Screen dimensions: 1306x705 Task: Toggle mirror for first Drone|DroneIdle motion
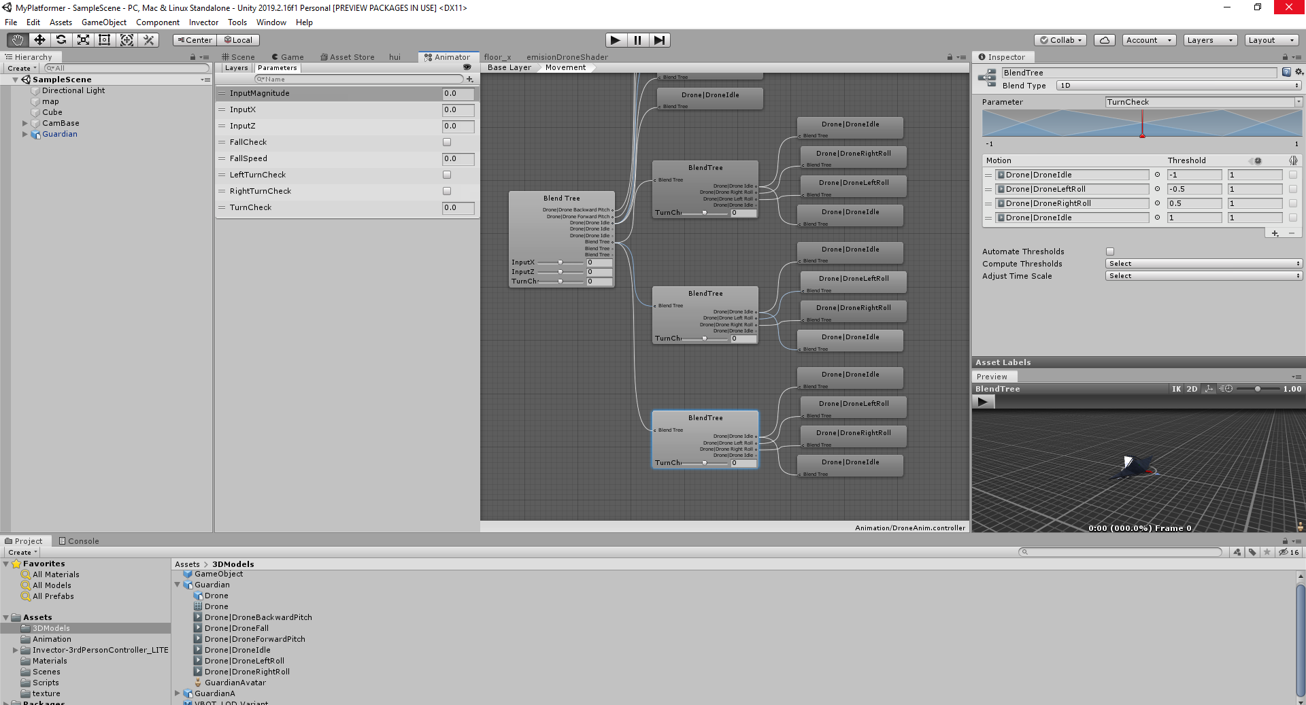coord(1293,175)
